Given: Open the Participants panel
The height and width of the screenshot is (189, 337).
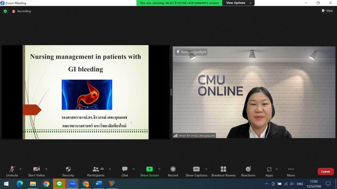Looking at the screenshot, I should pyautogui.click(x=96, y=171).
